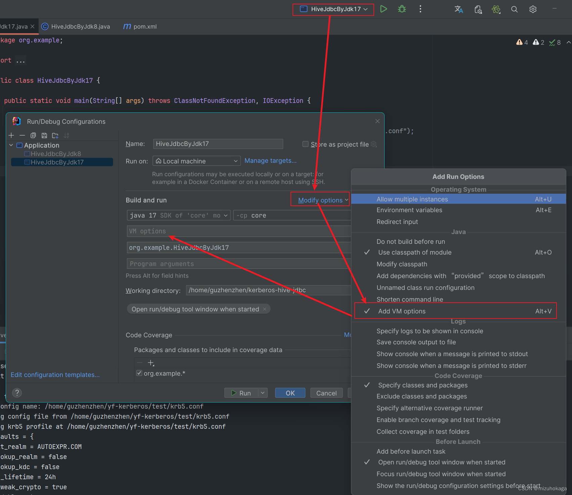
Task: Select Shorten command line menu entry
Action: click(458, 299)
